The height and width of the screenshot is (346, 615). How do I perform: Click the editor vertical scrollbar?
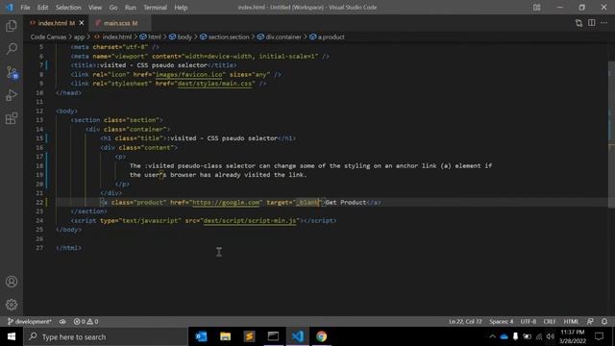click(x=611, y=134)
